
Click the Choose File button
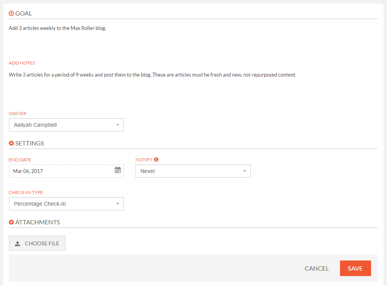click(37, 243)
